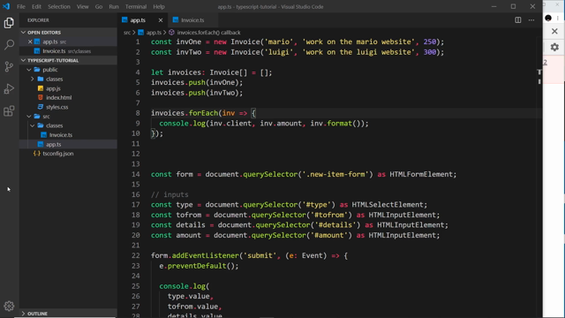Image resolution: width=565 pixels, height=318 pixels.
Task: Open the Edit menu
Action: pyautogui.click(x=36, y=6)
